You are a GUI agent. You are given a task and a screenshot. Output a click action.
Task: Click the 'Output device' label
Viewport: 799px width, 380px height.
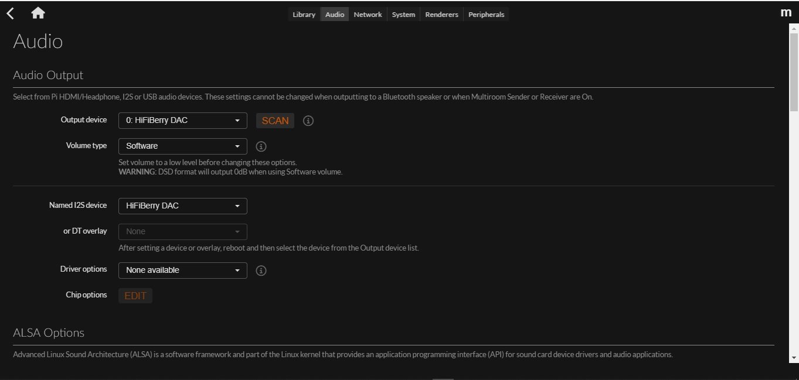[84, 119]
